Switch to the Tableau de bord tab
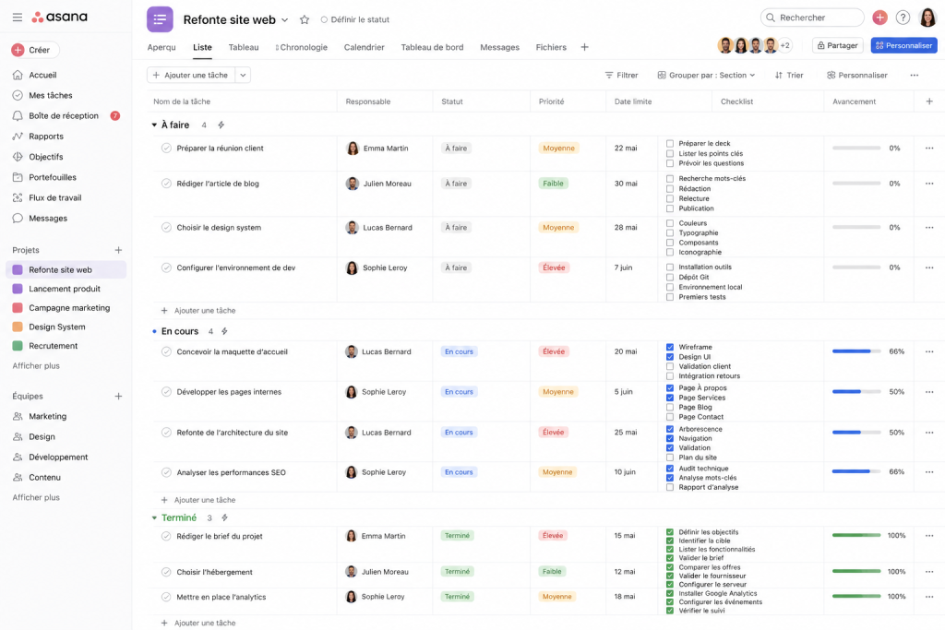945x630 pixels. click(432, 47)
